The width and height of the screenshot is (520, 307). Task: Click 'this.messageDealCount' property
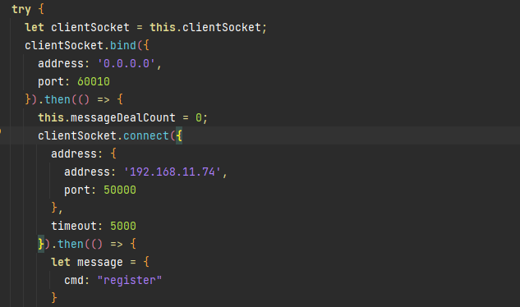(107, 117)
